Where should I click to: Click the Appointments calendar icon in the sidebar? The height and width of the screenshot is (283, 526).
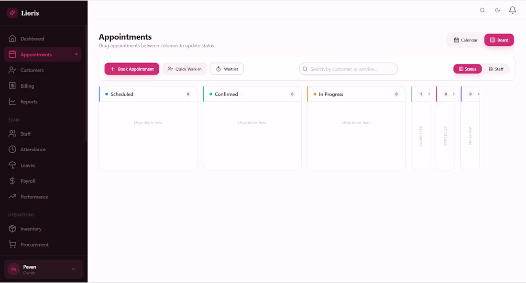pos(12,54)
